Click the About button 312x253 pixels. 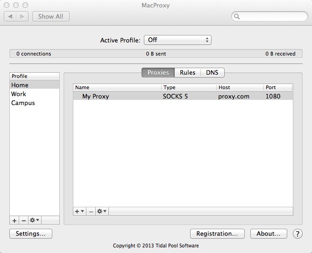(269, 233)
